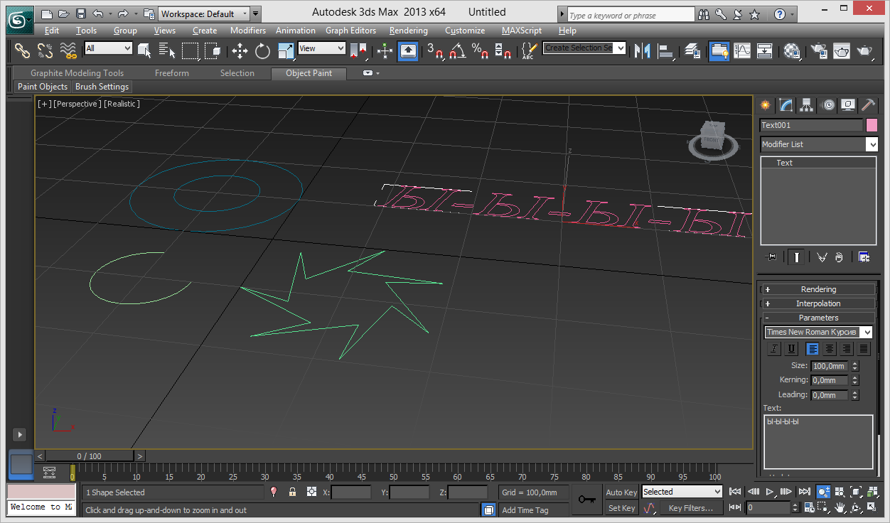Open the Modifiers menu
Viewport: 890px width, 523px height.
point(248,31)
